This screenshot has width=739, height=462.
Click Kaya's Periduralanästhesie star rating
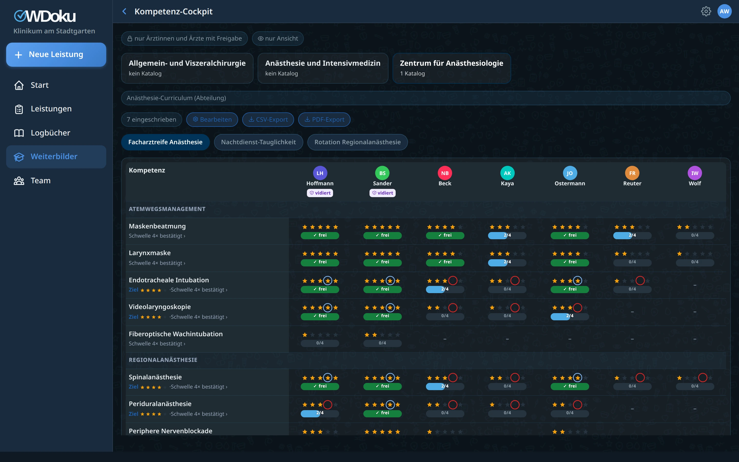(507, 405)
